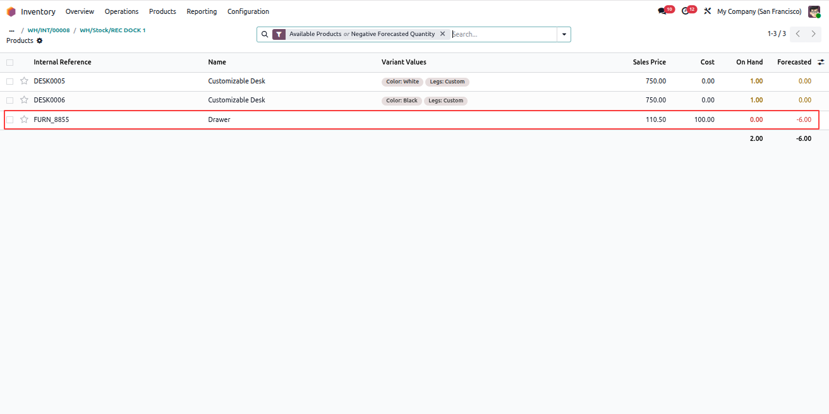This screenshot has width=829, height=414.
Task: Open the DESK0005 reference cell
Action: [x=49, y=81]
